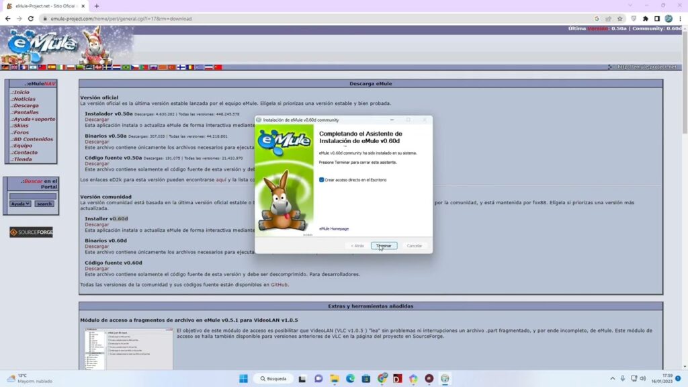
Task: Click Descargar under Installer v0.60d
Action: [97, 224]
